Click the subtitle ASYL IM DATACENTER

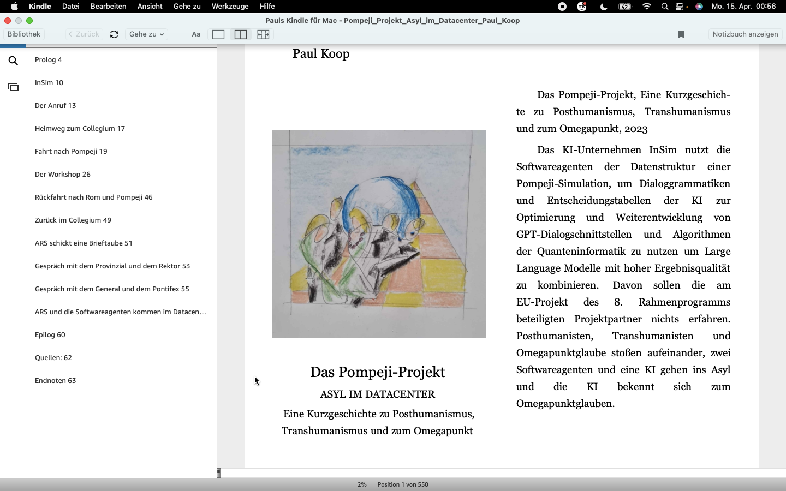pos(378,394)
